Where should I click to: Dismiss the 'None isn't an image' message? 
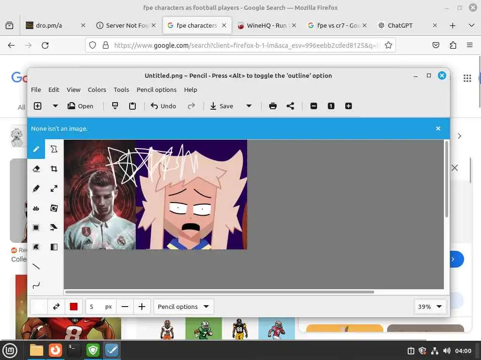pos(438,128)
